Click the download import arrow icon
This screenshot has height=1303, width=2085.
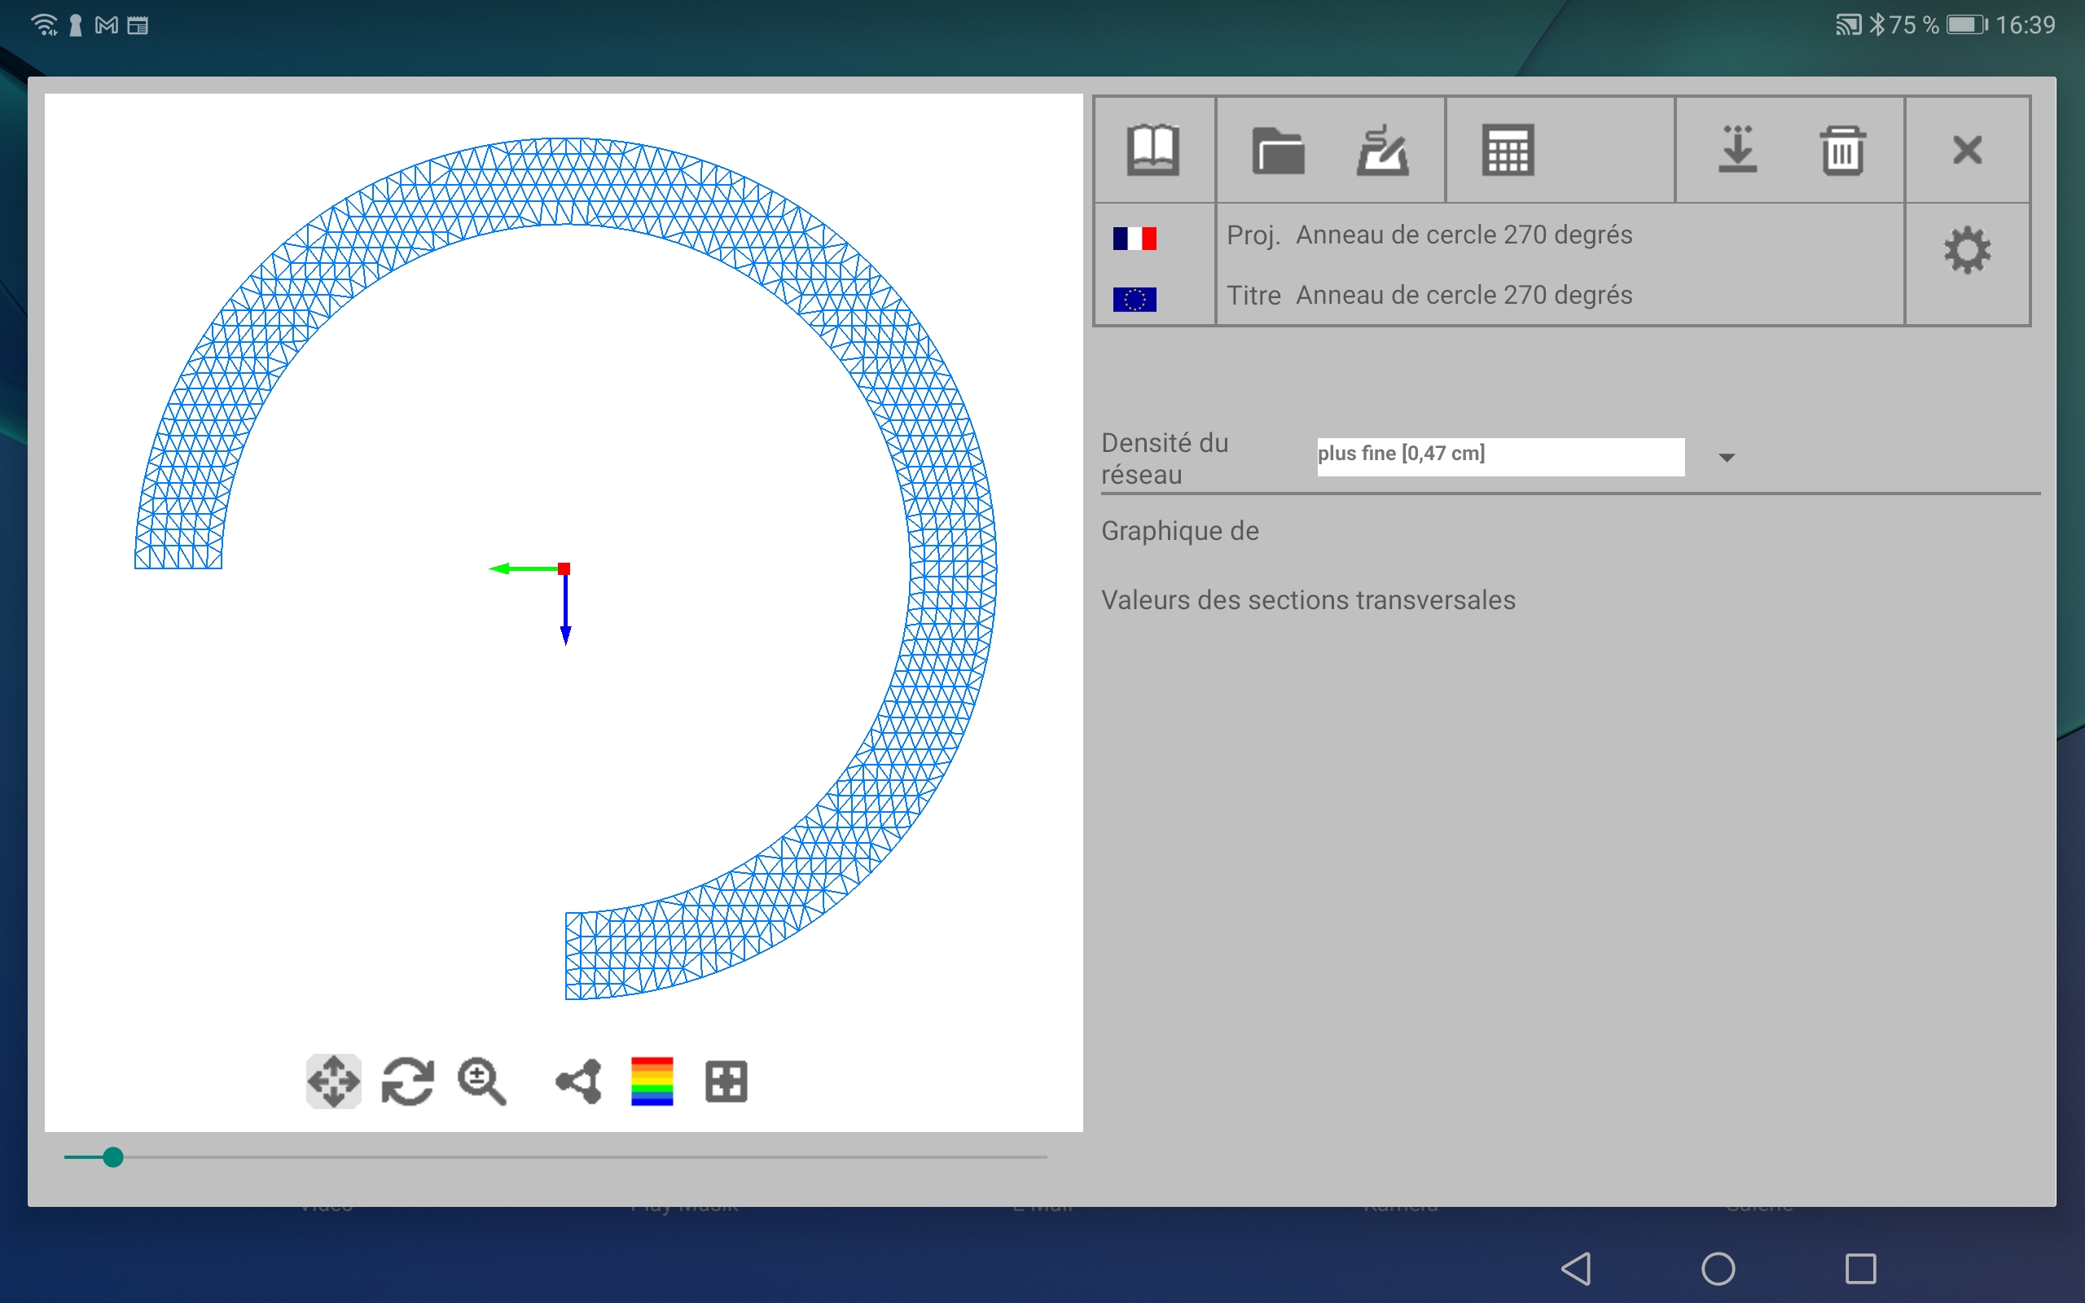1737,150
